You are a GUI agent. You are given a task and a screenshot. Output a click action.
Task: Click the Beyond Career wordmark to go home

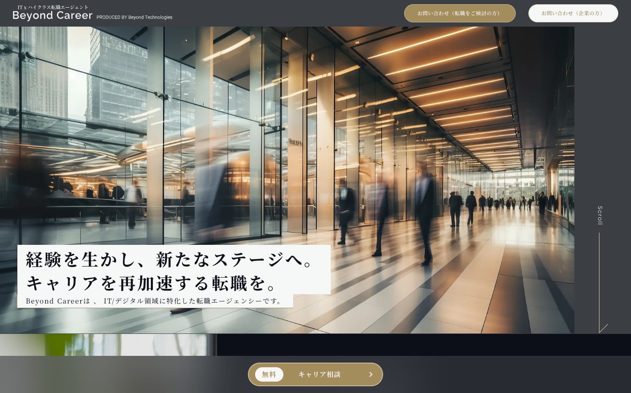tap(52, 15)
